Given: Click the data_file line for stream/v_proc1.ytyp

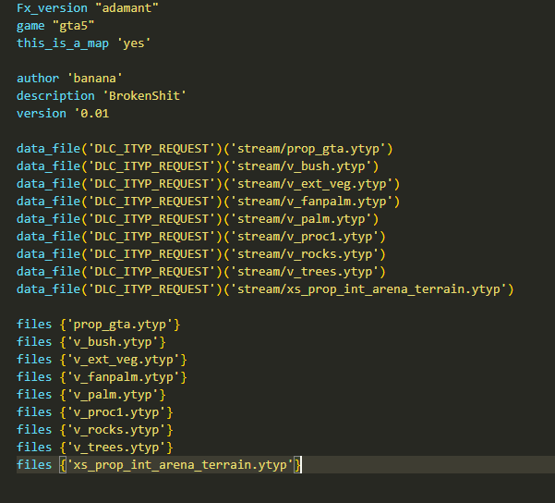Looking at the screenshot, I should tap(201, 237).
